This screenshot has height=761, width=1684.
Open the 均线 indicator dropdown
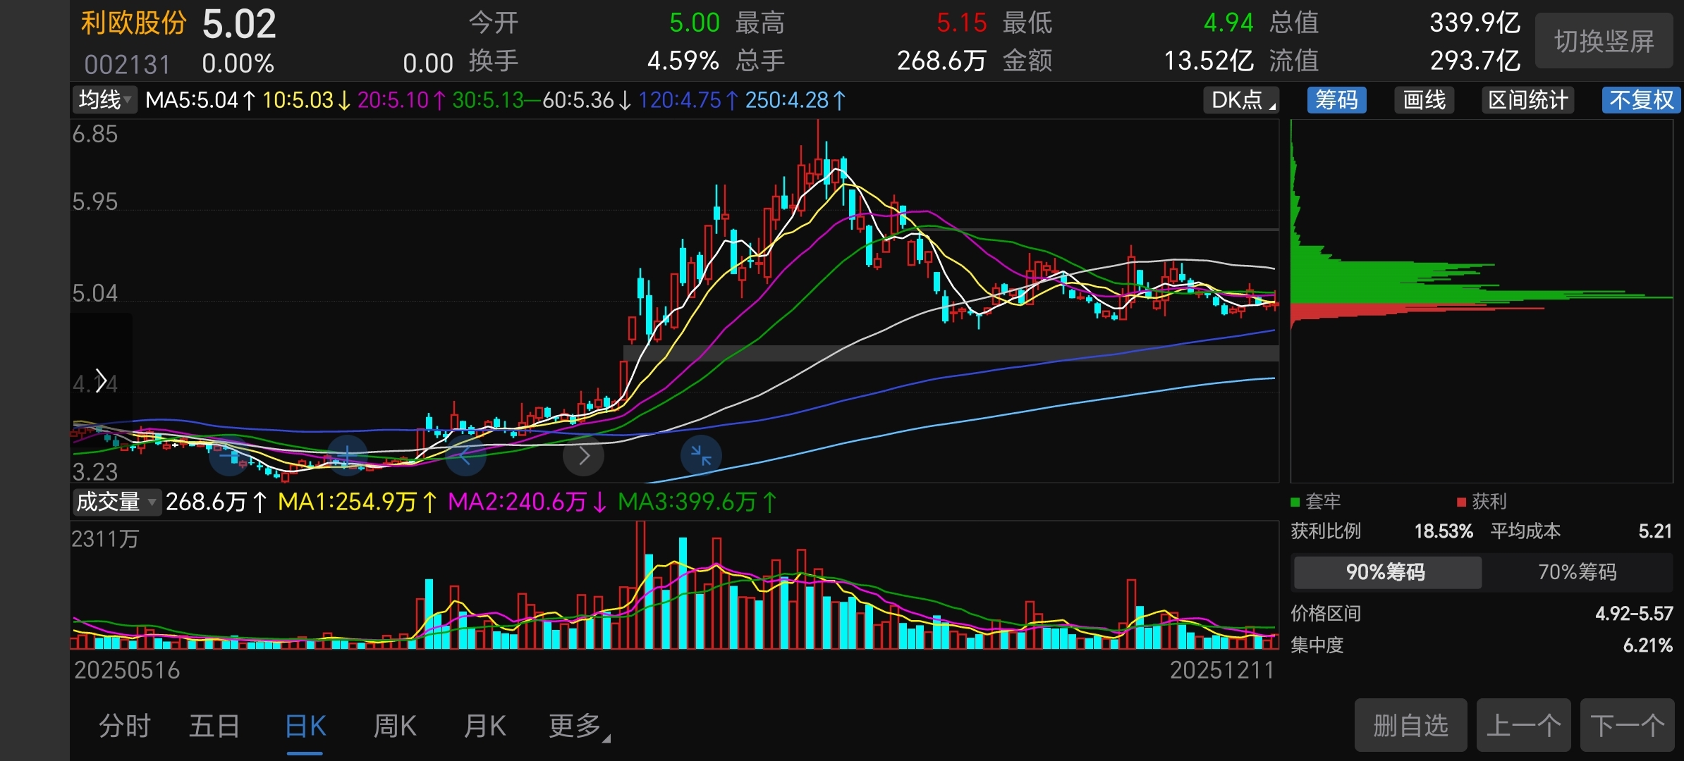point(104,100)
